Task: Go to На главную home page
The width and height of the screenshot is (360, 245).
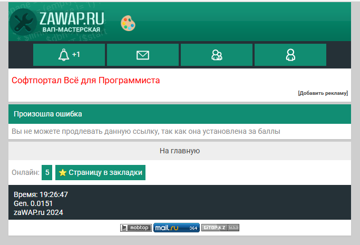Action: tap(179, 151)
